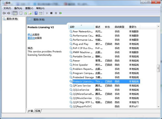The width and height of the screenshot is (162, 119).
Task: Click gear icon of QPCore Service row
Action: (71, 86)
